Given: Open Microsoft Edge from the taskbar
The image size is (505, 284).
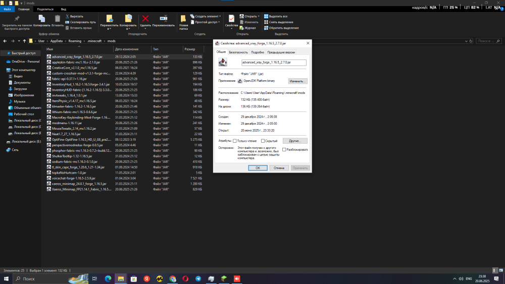Looking at the screenshot, I should 108,279.
